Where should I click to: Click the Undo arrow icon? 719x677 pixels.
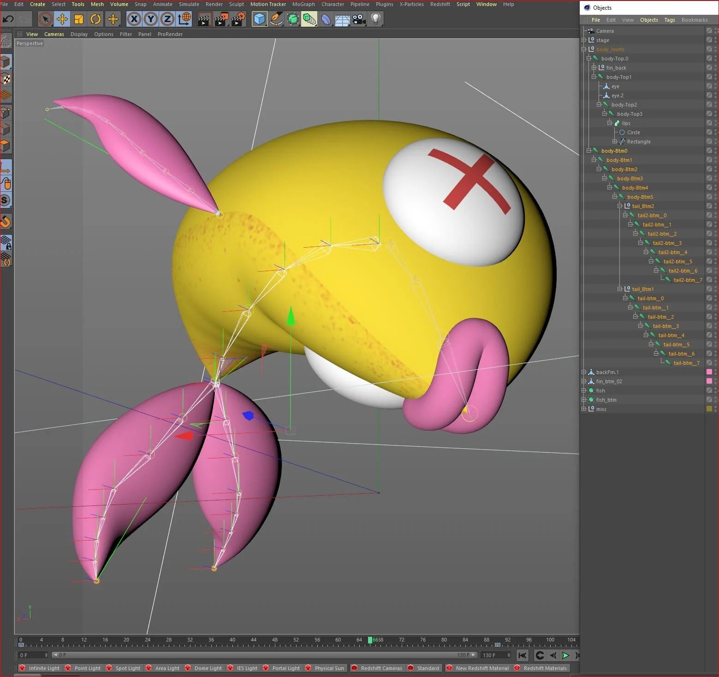(8, 19)
